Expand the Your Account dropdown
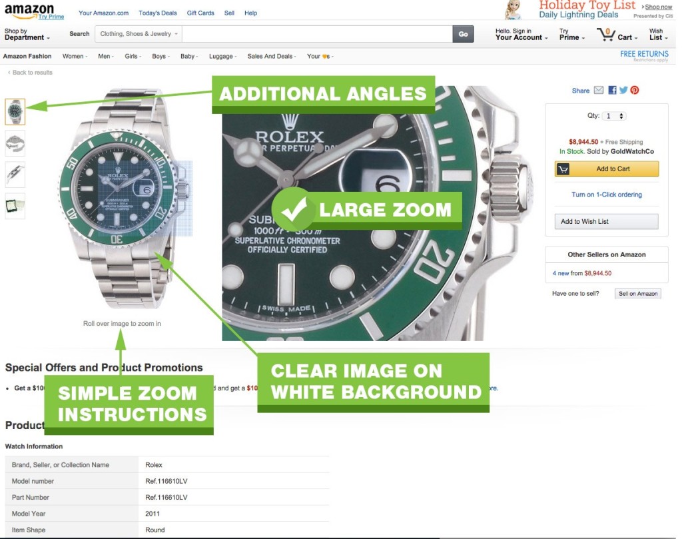682x539 pixels. pos(521,35)
